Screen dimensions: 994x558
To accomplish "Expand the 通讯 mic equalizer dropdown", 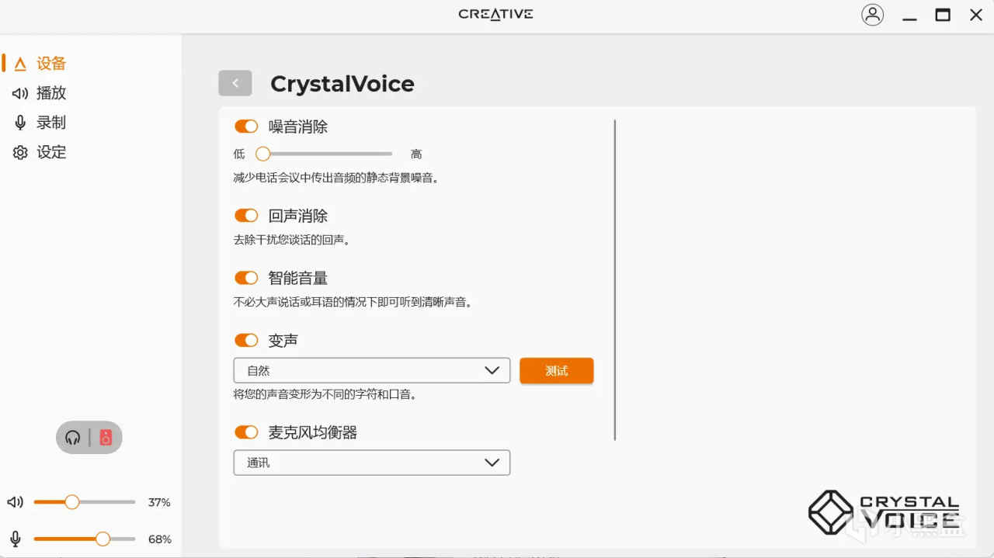I will (x=371, y=463).
